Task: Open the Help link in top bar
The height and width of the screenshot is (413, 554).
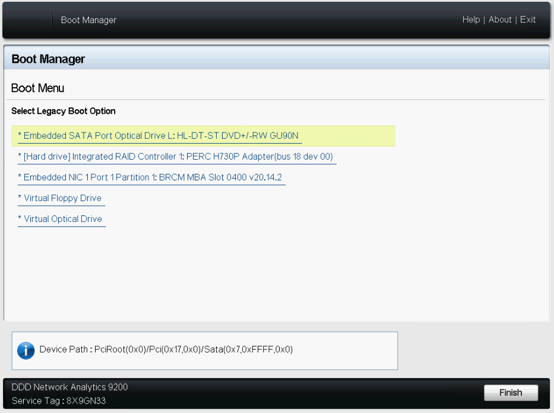Action: click(471, 20)
